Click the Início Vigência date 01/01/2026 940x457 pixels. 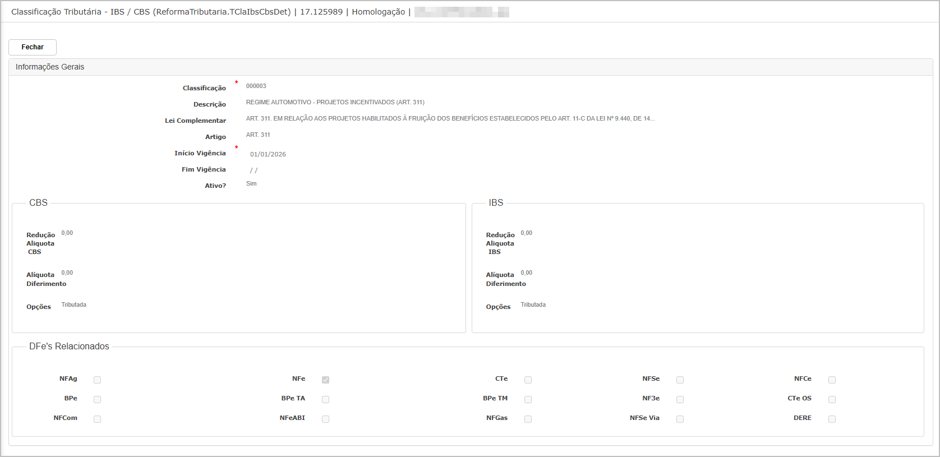[x=268, y=154]
